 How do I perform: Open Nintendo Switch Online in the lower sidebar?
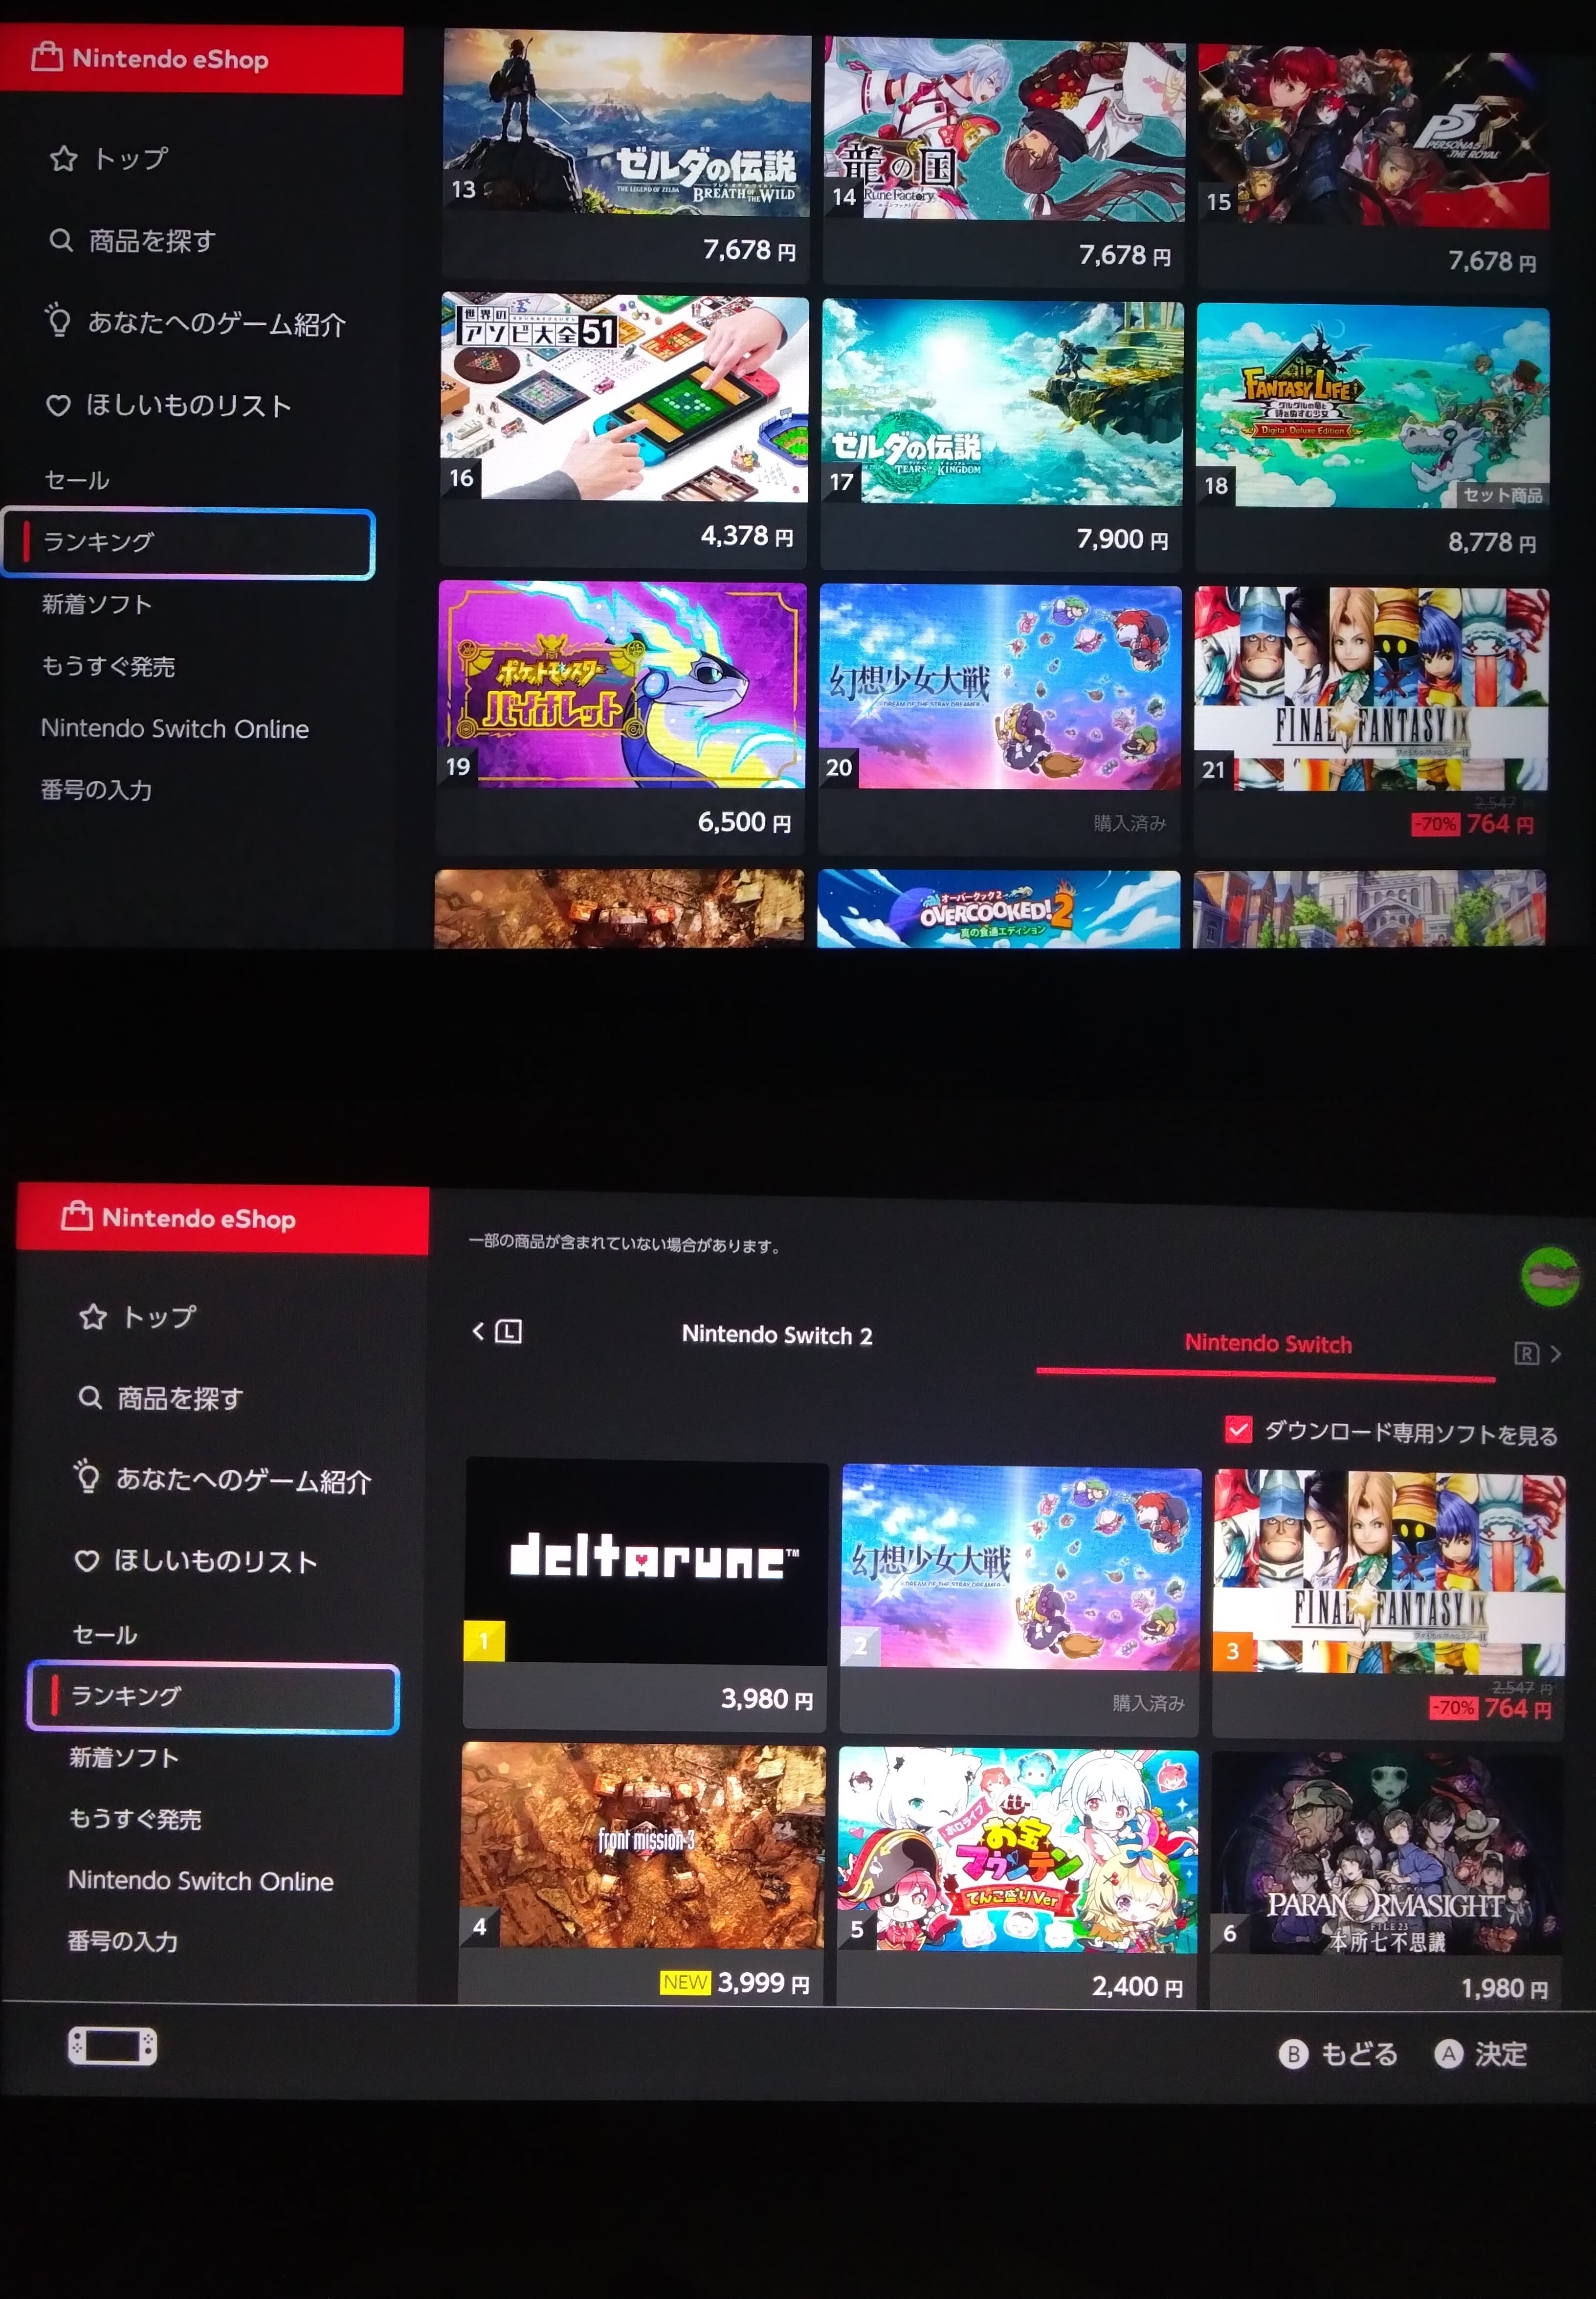pos(201,1881)
